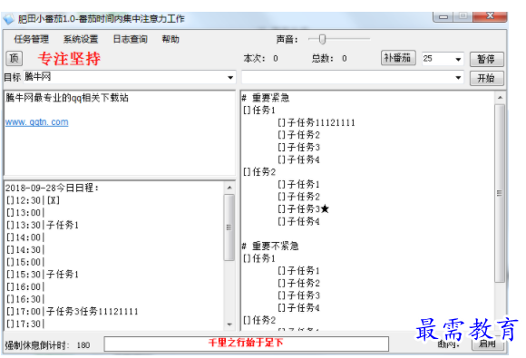Adjust the 声音 volume slider handle
Image resolution: width=526 pixels, height=358 pixels.
(x=322, y=39)
